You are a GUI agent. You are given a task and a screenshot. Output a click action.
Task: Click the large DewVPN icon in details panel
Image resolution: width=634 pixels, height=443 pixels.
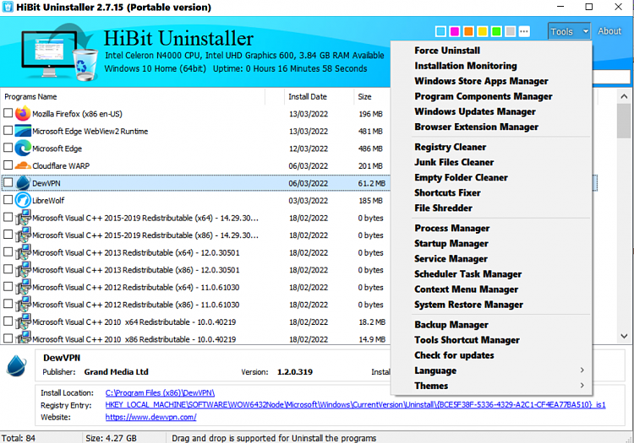click(17, 365)
